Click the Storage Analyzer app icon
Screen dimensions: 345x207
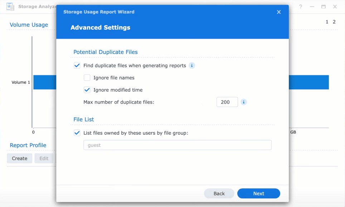(11, 6)
